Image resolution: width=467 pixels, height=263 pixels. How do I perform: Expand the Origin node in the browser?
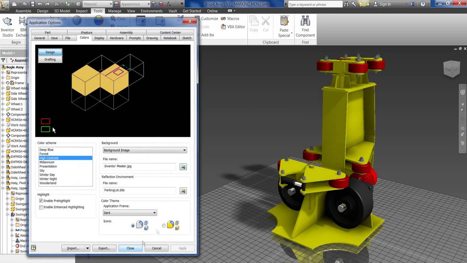[x=3, y=78]
